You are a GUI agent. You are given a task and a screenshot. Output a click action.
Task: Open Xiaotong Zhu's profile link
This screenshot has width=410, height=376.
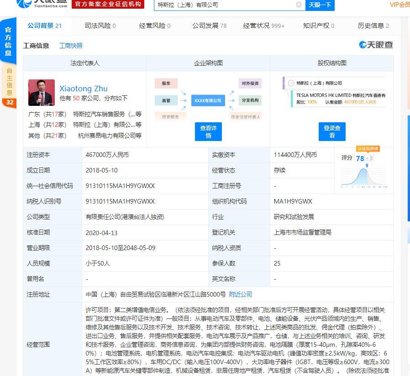tap(84, 89)
